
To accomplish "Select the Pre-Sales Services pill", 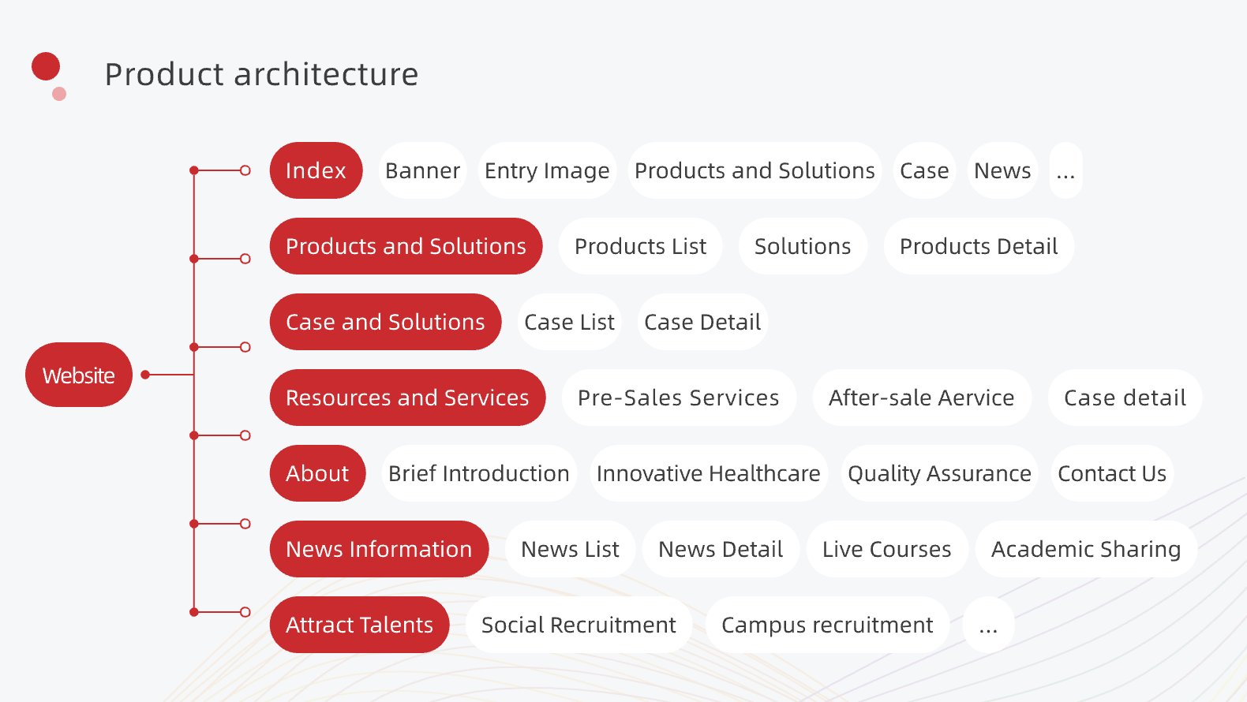I will tap(678, 398).
